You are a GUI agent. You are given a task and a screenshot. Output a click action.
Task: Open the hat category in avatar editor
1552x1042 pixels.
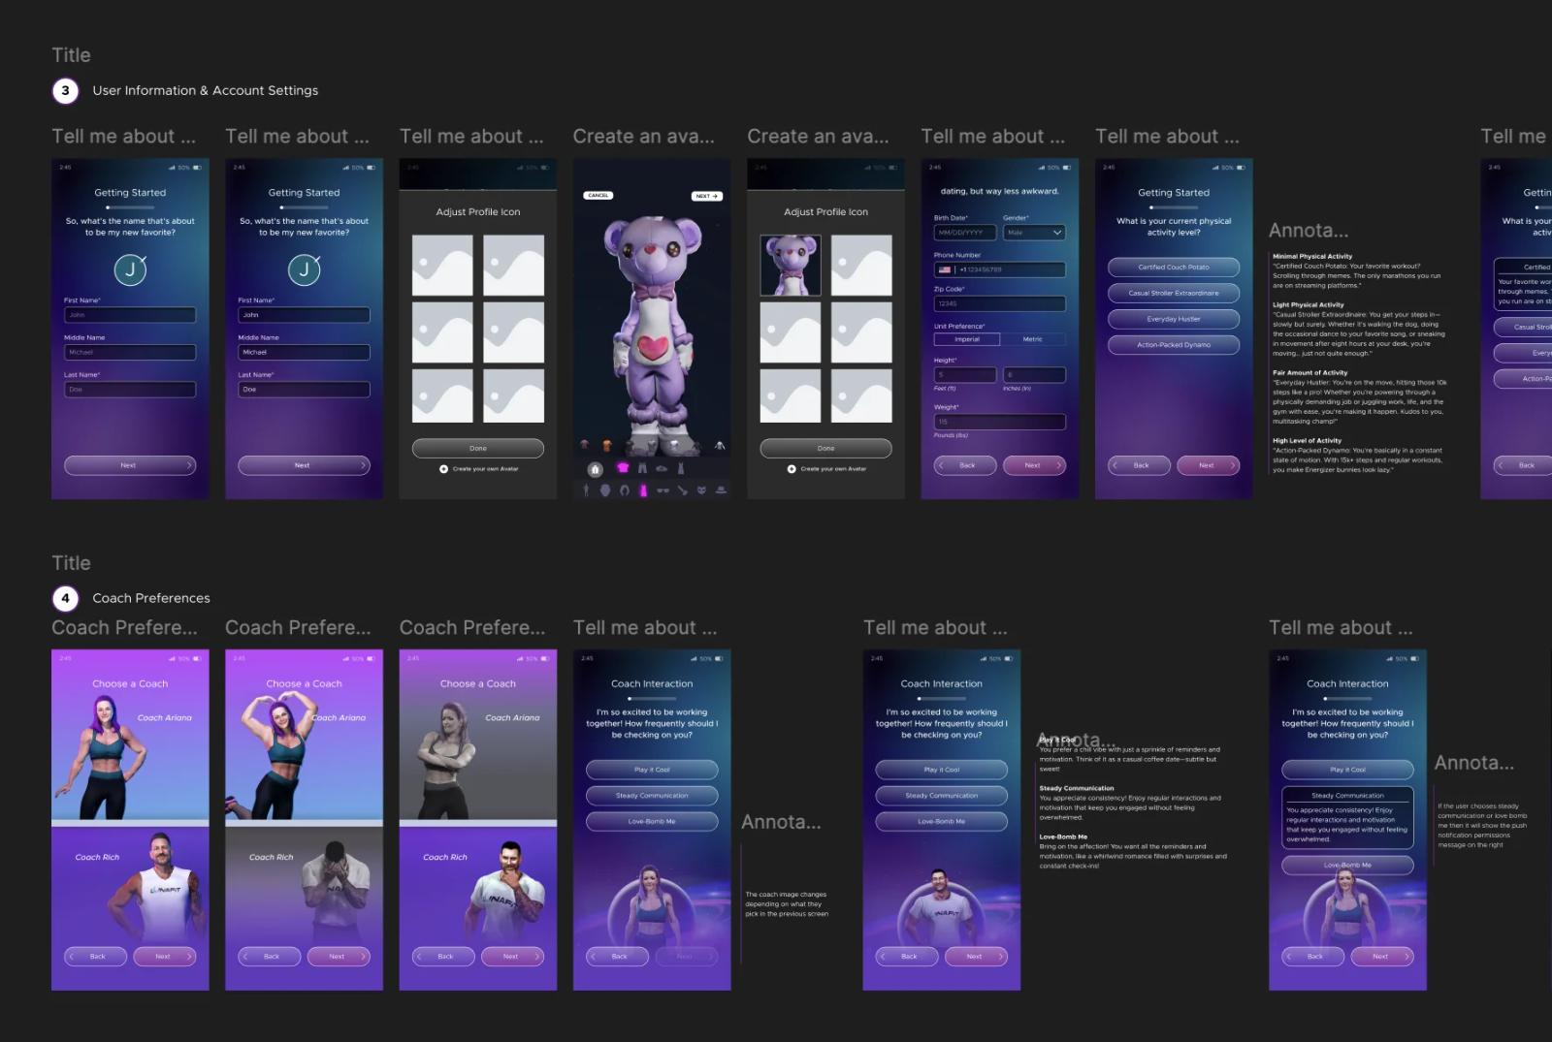pyautogui.click(x=721, y=490)
